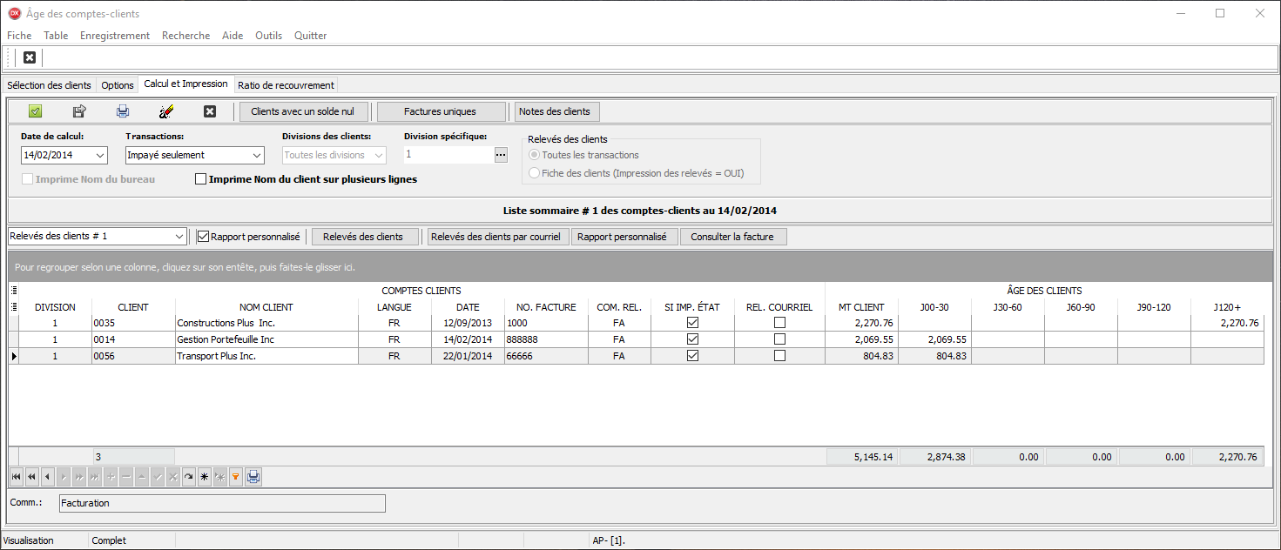
Task: Click the Comm. field showing Facturation
Action: coord(222,503)
